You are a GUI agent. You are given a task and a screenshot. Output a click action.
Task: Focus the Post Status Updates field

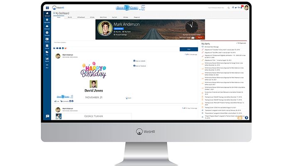126,44
